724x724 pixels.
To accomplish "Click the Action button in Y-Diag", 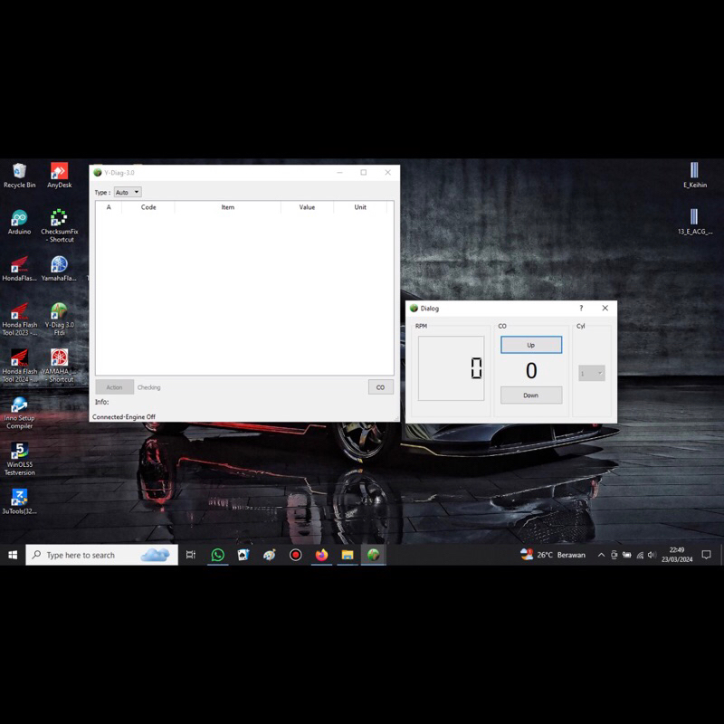I will click(x=115, y=387).
